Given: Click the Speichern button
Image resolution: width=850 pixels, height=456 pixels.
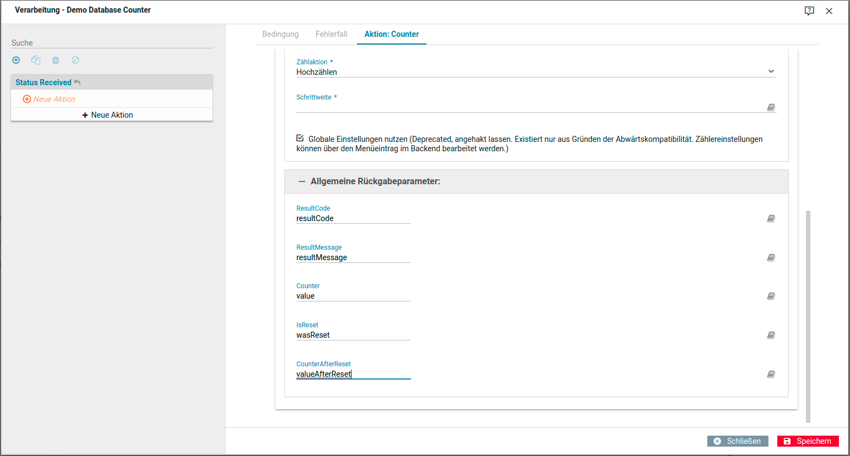Looking at the screenshot, I should (x=808, y=441).
